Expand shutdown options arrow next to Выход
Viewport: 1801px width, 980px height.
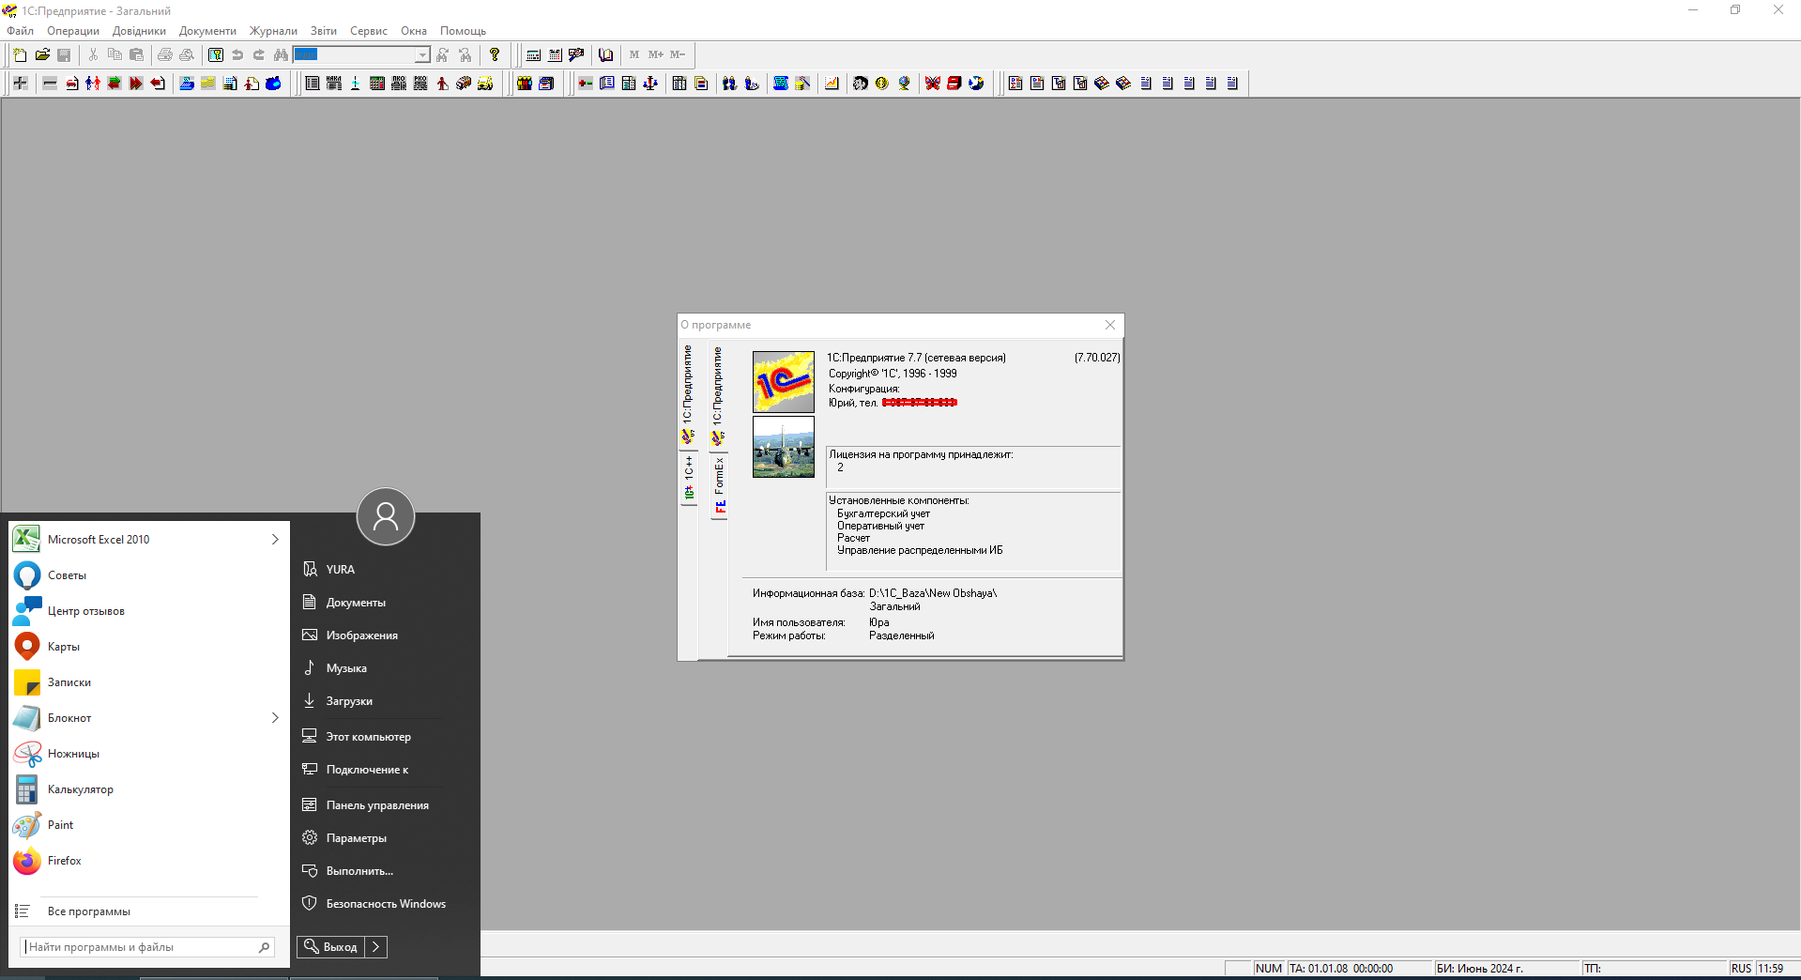tap(375, 947)
